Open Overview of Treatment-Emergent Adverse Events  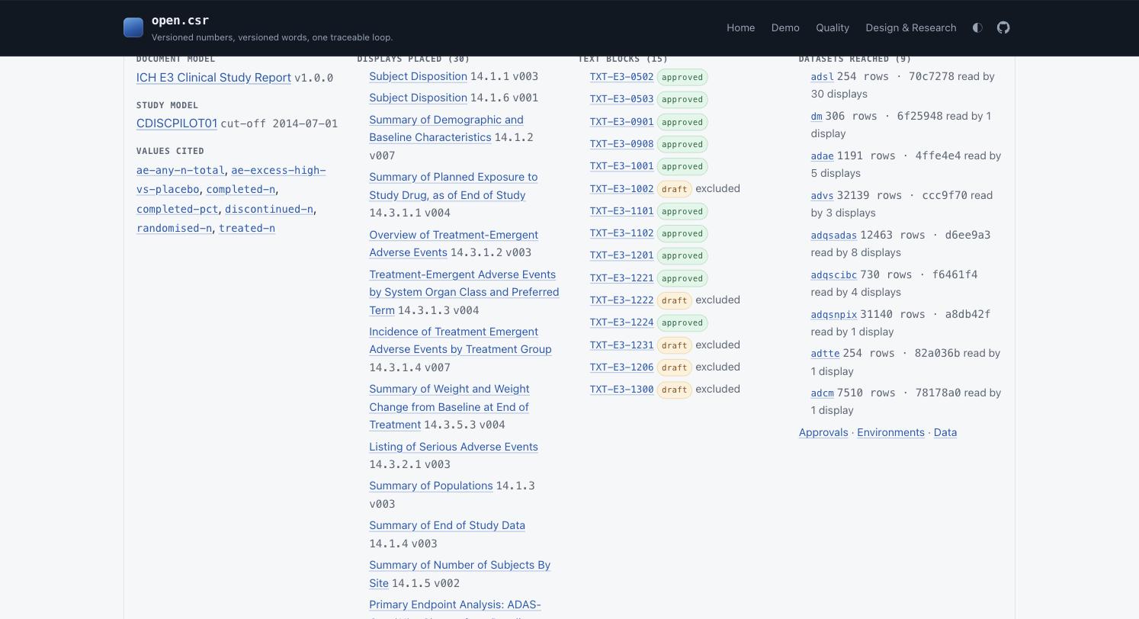(454, 244)
